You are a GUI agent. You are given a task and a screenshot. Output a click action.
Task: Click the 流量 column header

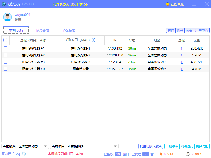click(x=196, y=40)
